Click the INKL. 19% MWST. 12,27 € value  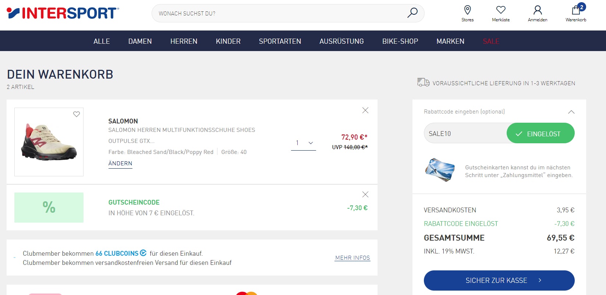[x=564, y=251]
